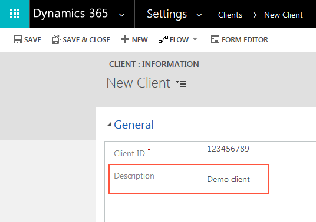Screen dimensions: 316x222
Task: Expand the Dynamics 365 dropdown chevron
Action: [x=121, y=15]
